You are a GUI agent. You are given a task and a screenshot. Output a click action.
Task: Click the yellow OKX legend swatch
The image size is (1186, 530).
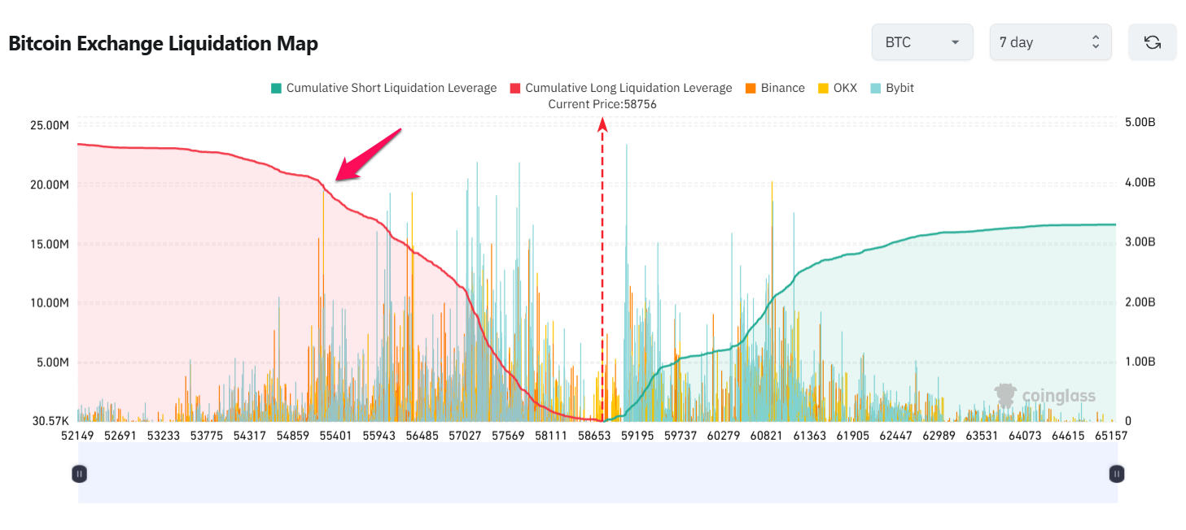coord(823,88)
